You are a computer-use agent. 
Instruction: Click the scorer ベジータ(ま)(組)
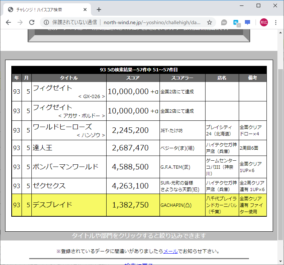(x=177, y=148)
